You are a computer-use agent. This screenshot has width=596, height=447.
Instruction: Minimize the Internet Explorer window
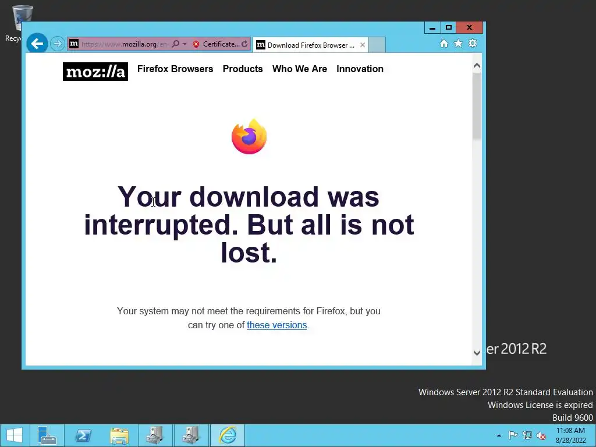[432, 28]
